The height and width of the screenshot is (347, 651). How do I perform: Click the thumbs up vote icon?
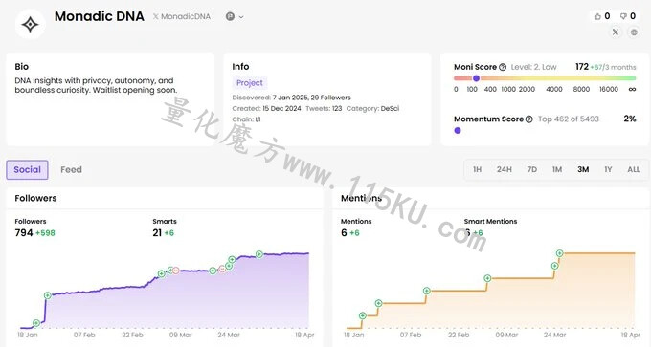[x=597, y=16]
